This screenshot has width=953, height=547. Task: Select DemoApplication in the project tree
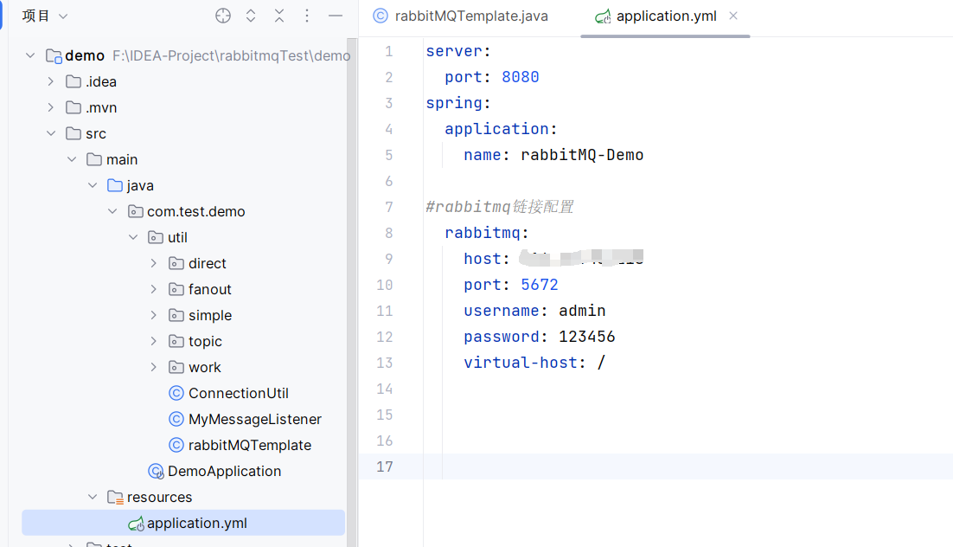(x=224, y=472)
